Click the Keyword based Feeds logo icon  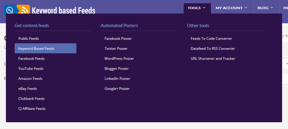[17, 9]
